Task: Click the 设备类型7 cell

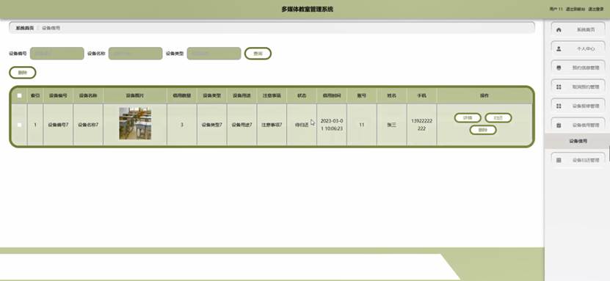Action: coord(211,125)
